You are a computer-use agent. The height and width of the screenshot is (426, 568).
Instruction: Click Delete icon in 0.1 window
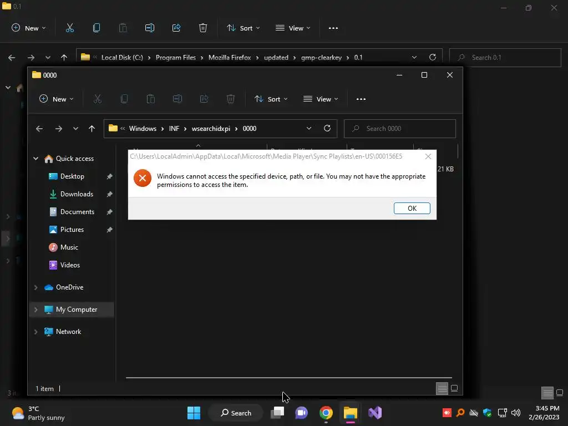[203, 28]
